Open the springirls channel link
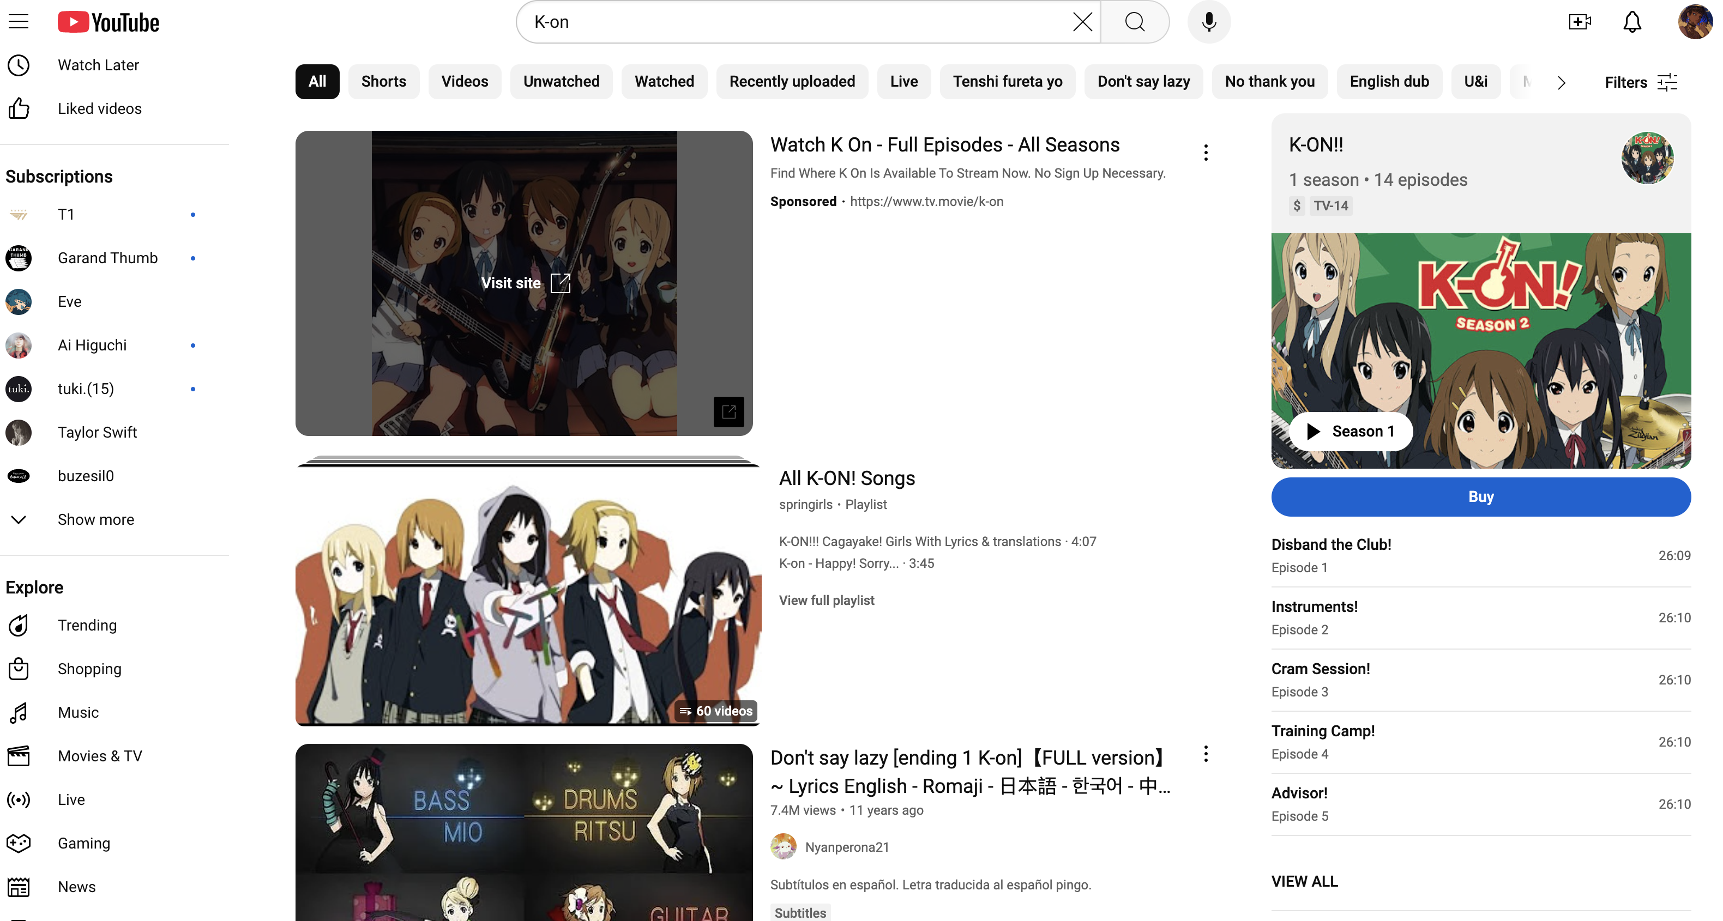The image size is (1723, 921). click(x=805, y=504)
